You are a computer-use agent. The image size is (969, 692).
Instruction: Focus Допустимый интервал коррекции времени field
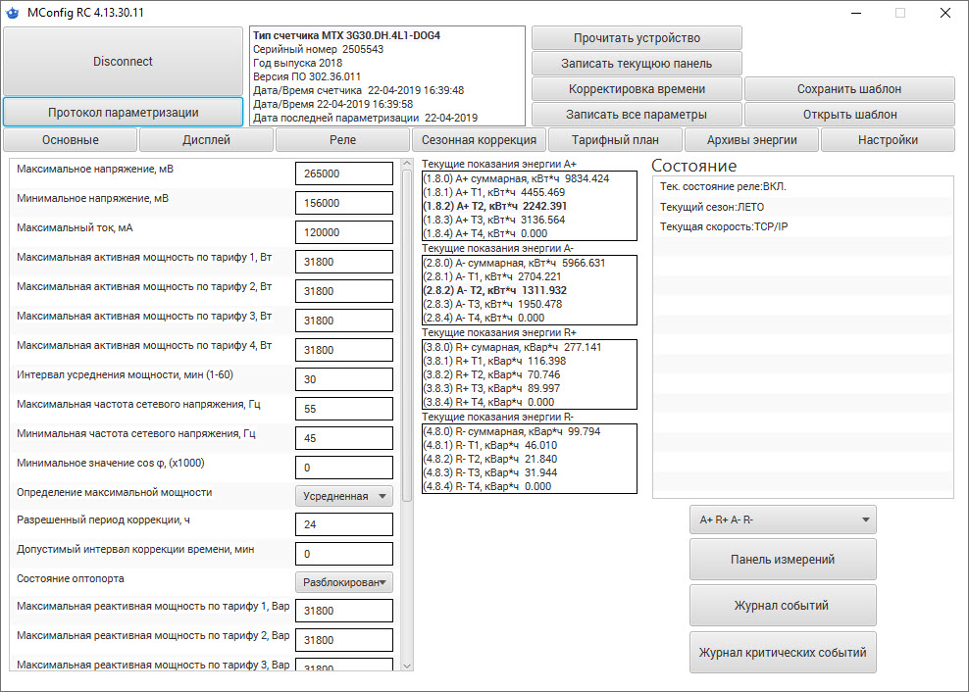[344, 554]
